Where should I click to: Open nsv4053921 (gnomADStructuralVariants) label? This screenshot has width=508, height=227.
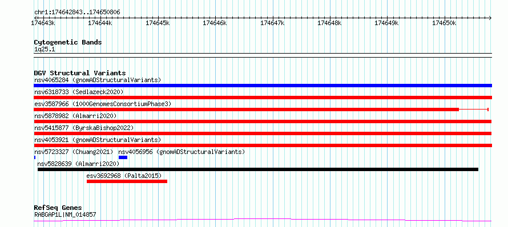click(x=98, y=140)
